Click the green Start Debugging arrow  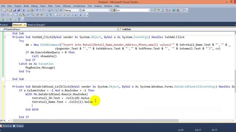pyautogui.click(x=61, y=10)
